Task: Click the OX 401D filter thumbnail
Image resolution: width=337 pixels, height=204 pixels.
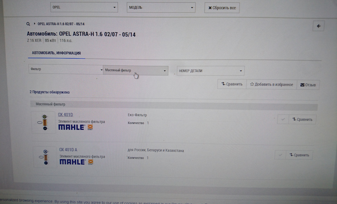Action: [43, 122]
